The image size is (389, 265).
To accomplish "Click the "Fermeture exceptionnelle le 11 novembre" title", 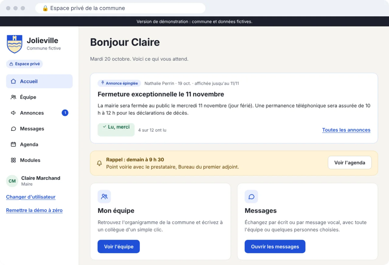I will pyautogui.click(x=161, y=94).
